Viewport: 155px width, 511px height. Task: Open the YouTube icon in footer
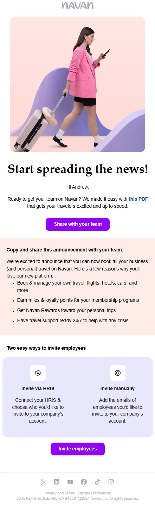(x=70, y=482)
